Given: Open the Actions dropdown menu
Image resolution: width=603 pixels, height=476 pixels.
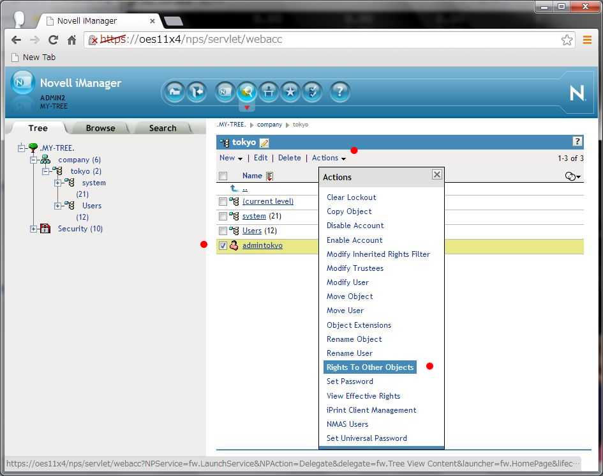Looking at the screenshot, I should pos(329,158).
